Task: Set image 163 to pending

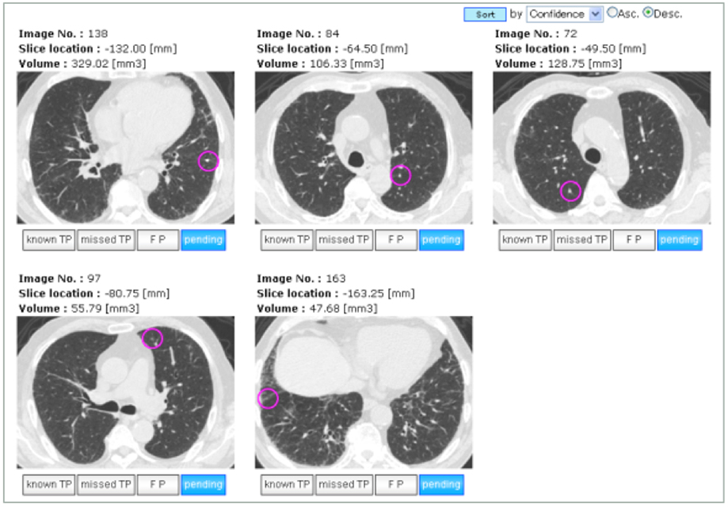Action: point(441,485)
